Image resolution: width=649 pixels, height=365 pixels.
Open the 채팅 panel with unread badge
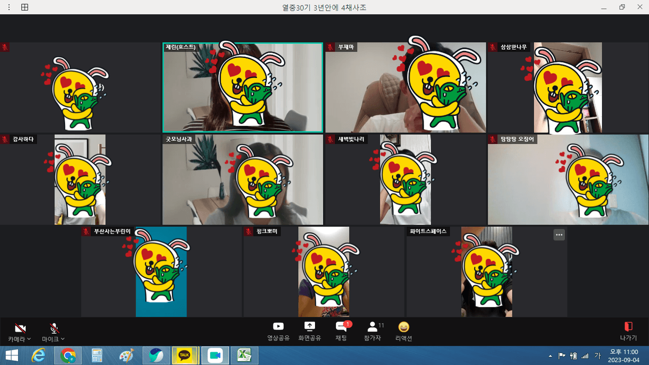point(341,331)
